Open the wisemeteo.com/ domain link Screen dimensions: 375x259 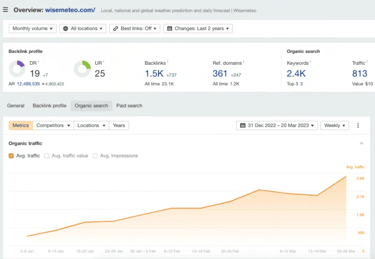[x=70, y=10]
